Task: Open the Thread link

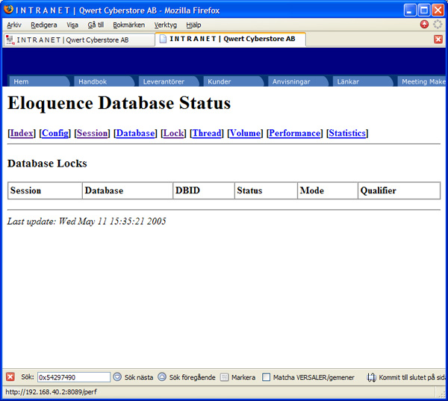Action: (x=207, y=133)
